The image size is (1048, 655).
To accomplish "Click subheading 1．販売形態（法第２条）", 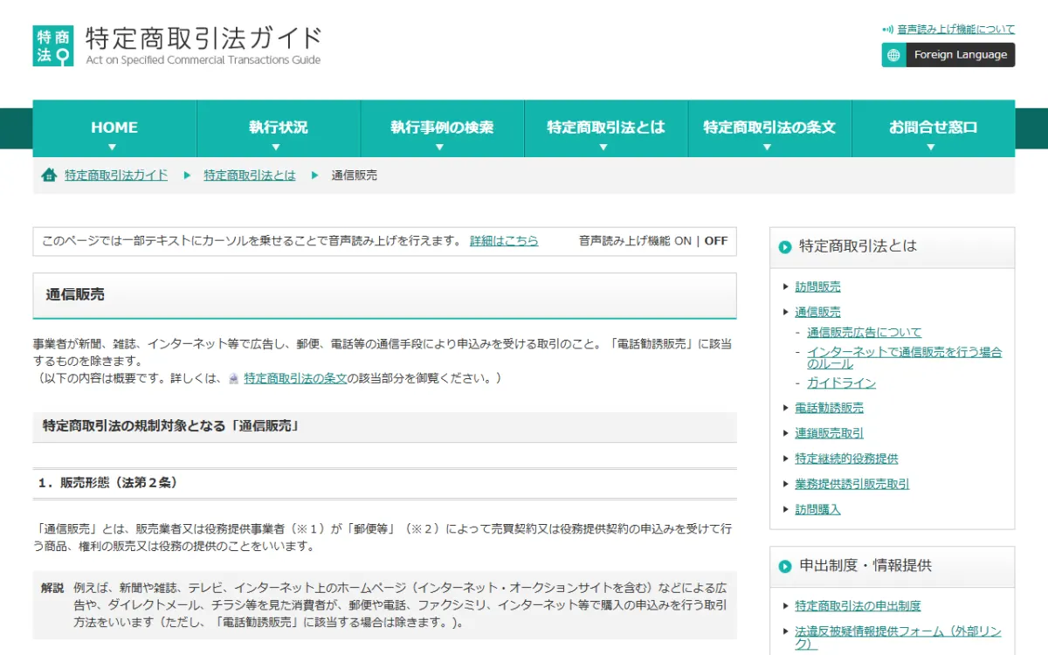I will tap(108, 483).
